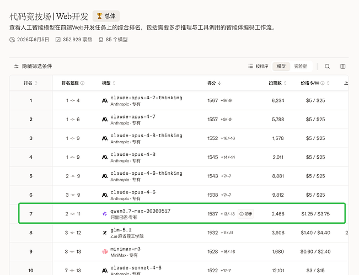Click the list icon before 按排序

(x=250, y=66)
